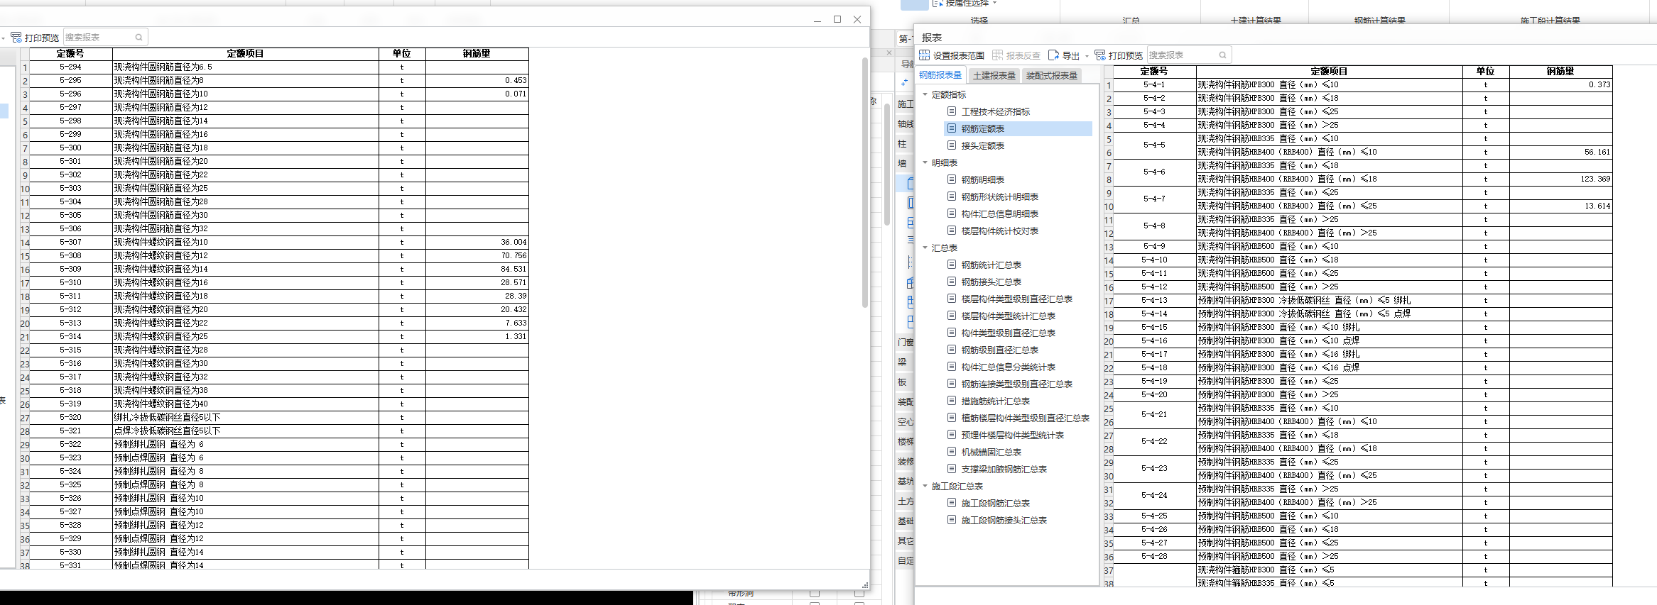Select the 现浇构件螺纹钢直径为12 row text

click(161, 256)
